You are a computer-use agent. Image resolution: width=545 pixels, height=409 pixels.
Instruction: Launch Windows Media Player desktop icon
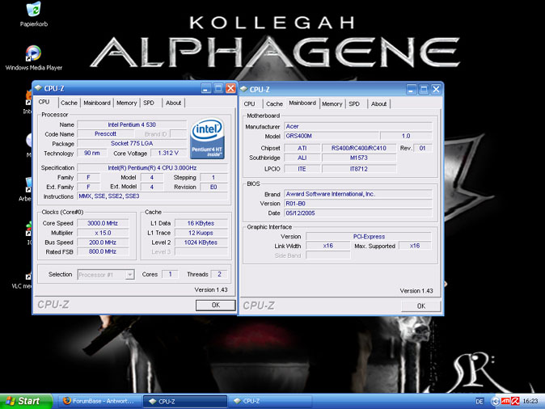(x=33, y=57)
